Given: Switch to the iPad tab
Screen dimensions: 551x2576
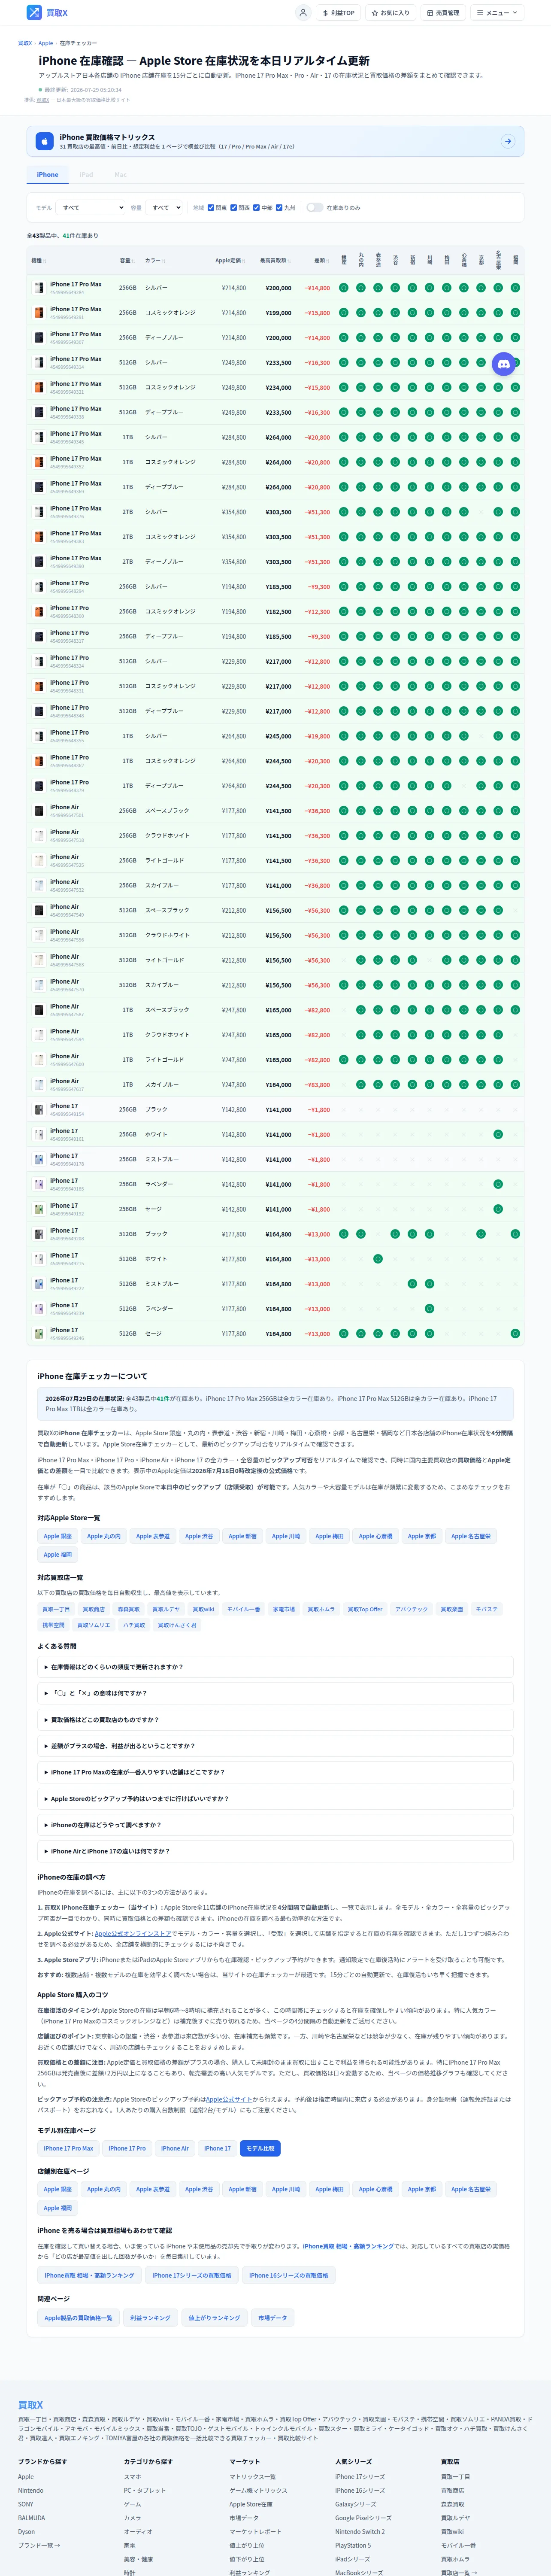Looking at the screenshot, I should pos(86,175).
